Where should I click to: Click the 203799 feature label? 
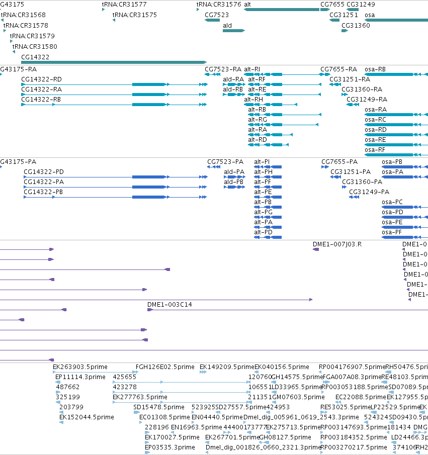point(71,407)
